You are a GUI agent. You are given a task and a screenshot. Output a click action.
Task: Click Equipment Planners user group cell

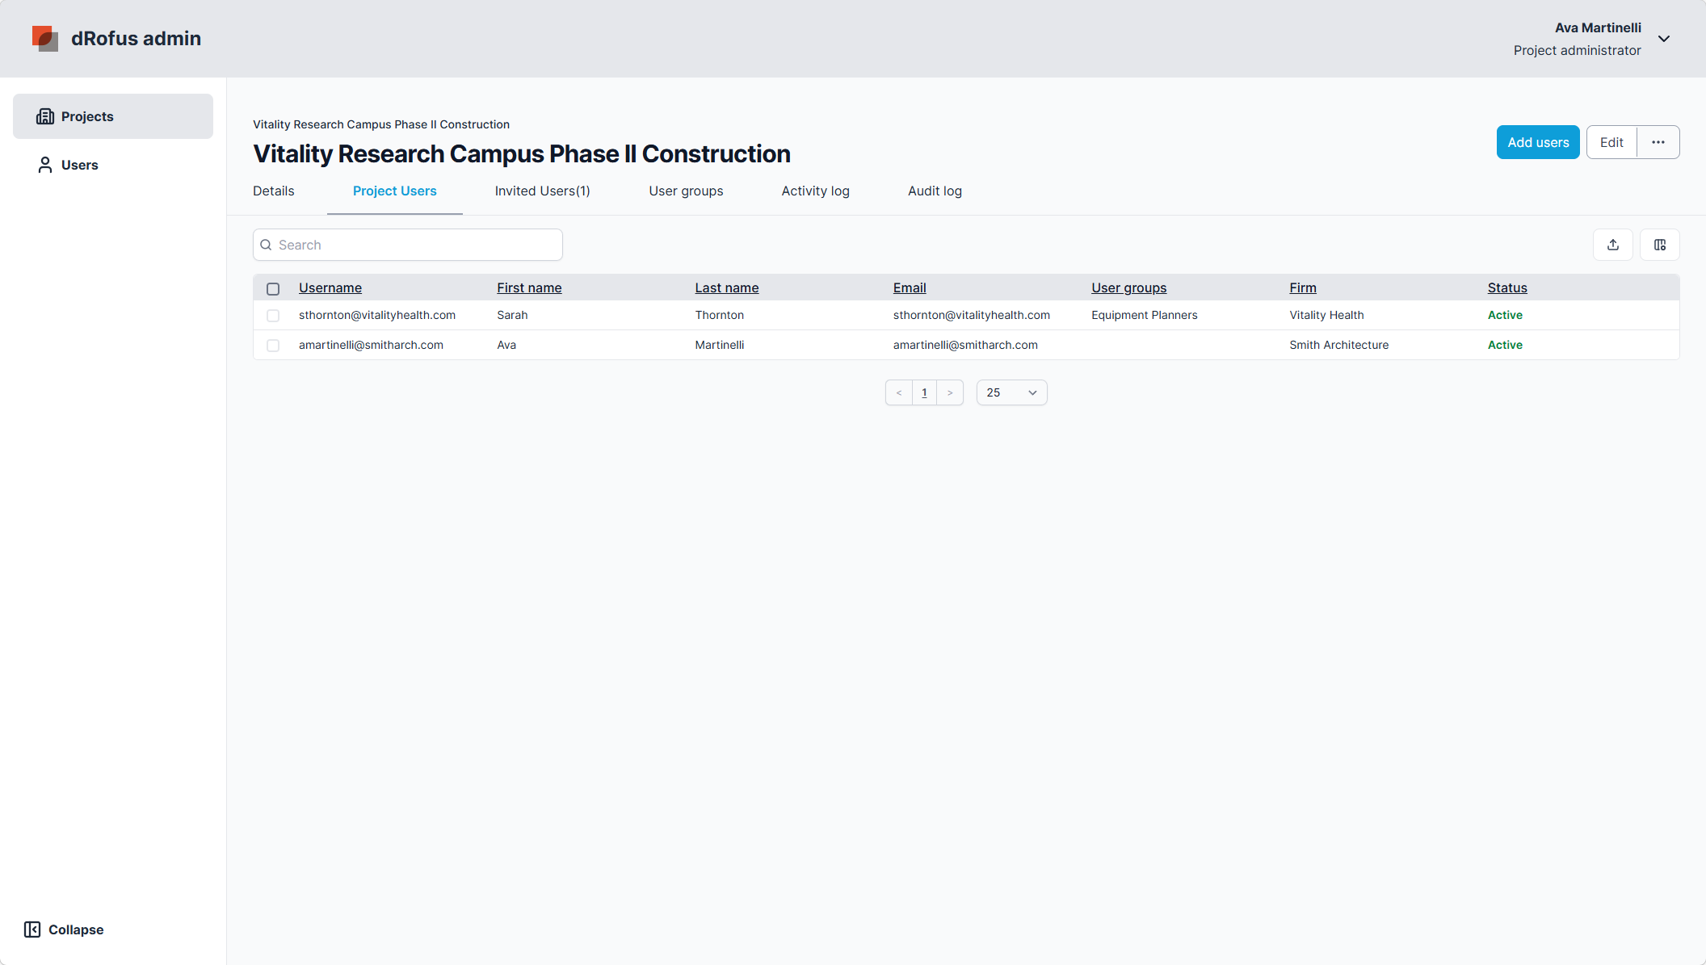click(x=1145, y=315)
